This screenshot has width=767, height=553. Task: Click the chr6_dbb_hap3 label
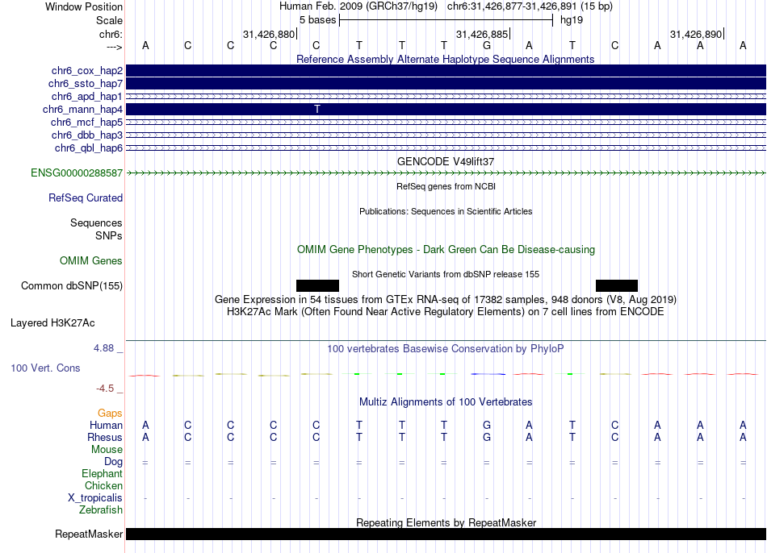(87, 135)
